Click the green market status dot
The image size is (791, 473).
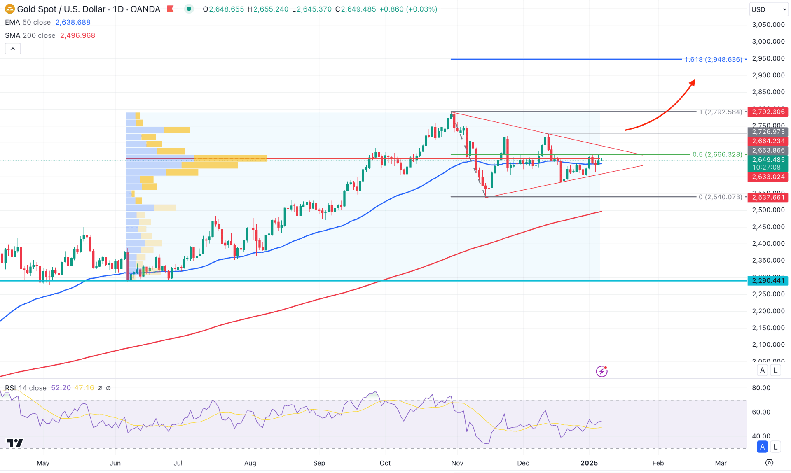click(189, 9)
